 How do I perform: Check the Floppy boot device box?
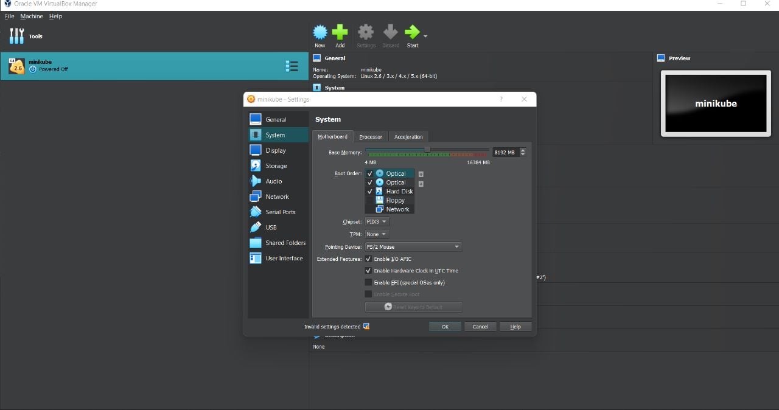tap(369, 200)
